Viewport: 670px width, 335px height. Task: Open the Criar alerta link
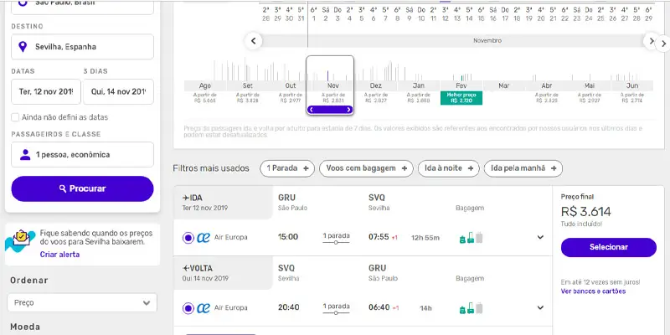tap(59, 255)
